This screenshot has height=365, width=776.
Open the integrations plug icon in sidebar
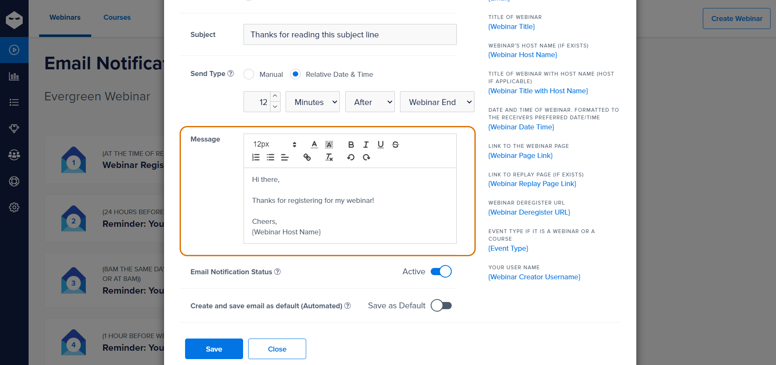coord(14,129)
